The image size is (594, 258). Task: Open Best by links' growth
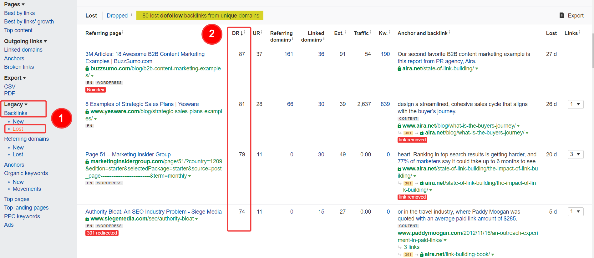(29, 22)
